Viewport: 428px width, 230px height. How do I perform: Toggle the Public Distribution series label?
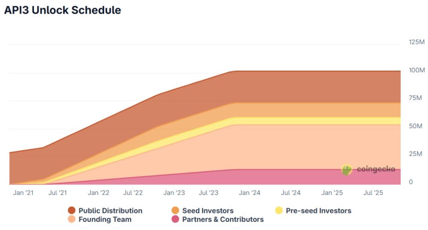click(x=110, y=210)
